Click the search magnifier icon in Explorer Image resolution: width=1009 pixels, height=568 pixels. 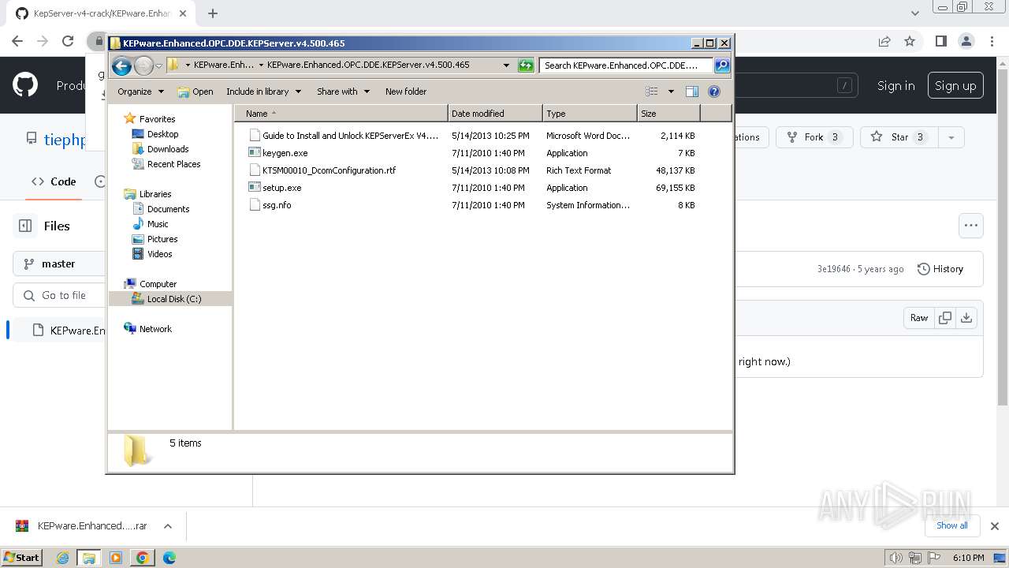coord(721,65)
